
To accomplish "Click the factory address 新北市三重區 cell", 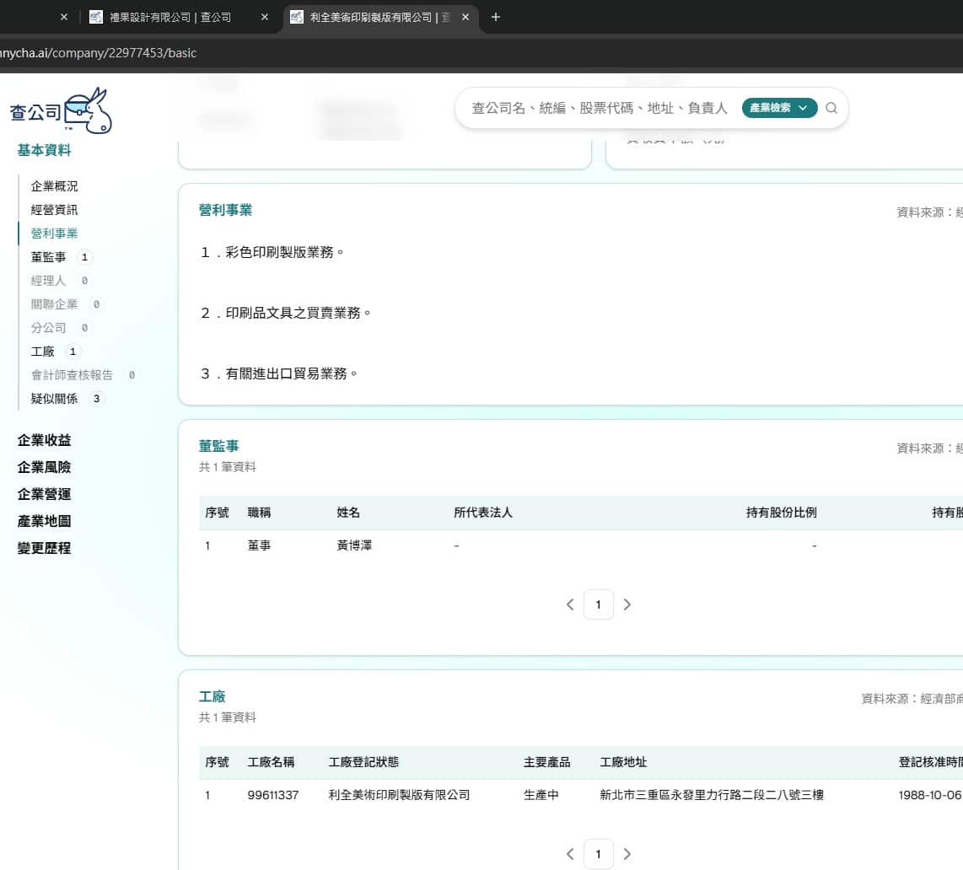I will tap(712, 795).
